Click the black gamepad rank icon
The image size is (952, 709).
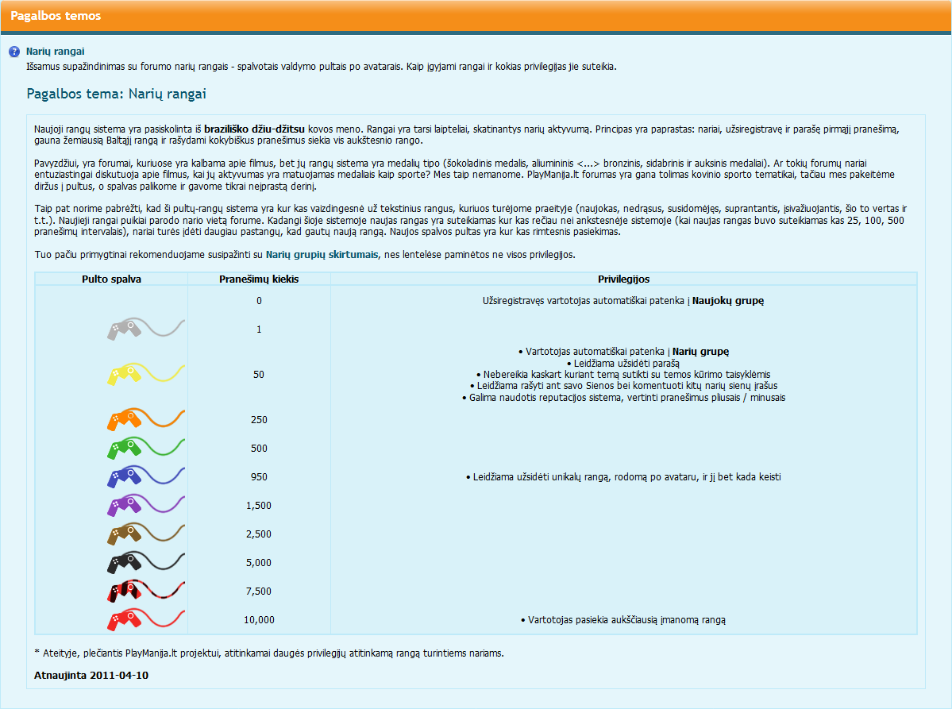(x=146, y=562)
